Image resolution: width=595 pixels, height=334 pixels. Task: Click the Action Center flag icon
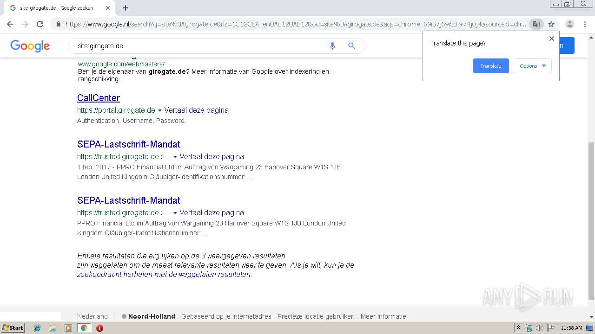[x=551, y=328]
